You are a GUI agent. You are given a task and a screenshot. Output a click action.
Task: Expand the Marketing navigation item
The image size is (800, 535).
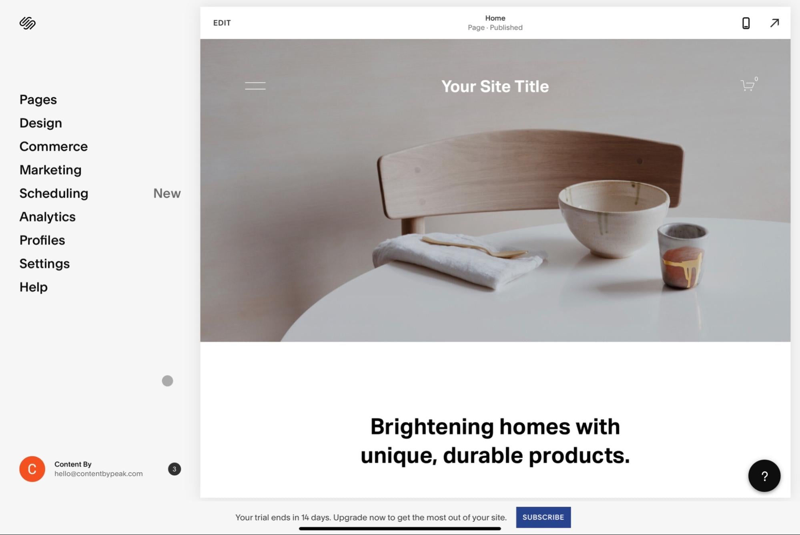coord(50,169)
